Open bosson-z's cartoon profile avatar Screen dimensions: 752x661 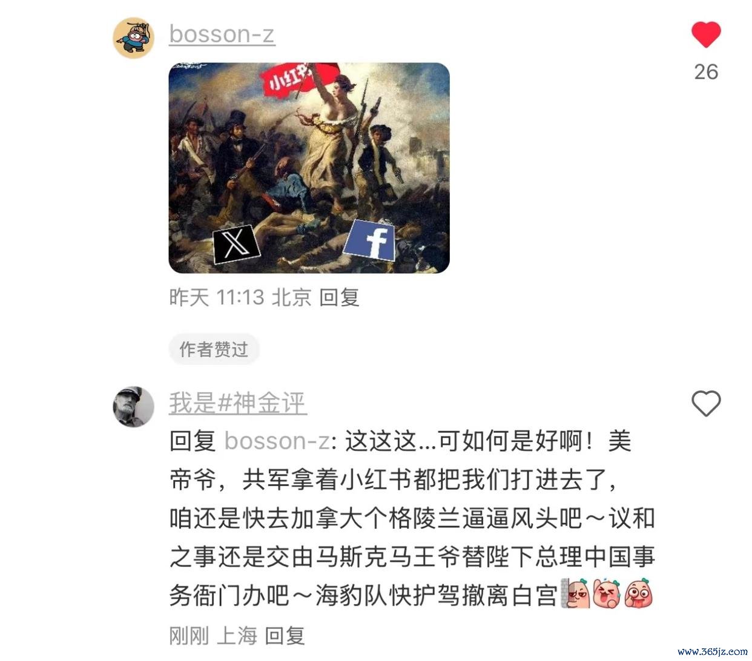coord(133,38)
